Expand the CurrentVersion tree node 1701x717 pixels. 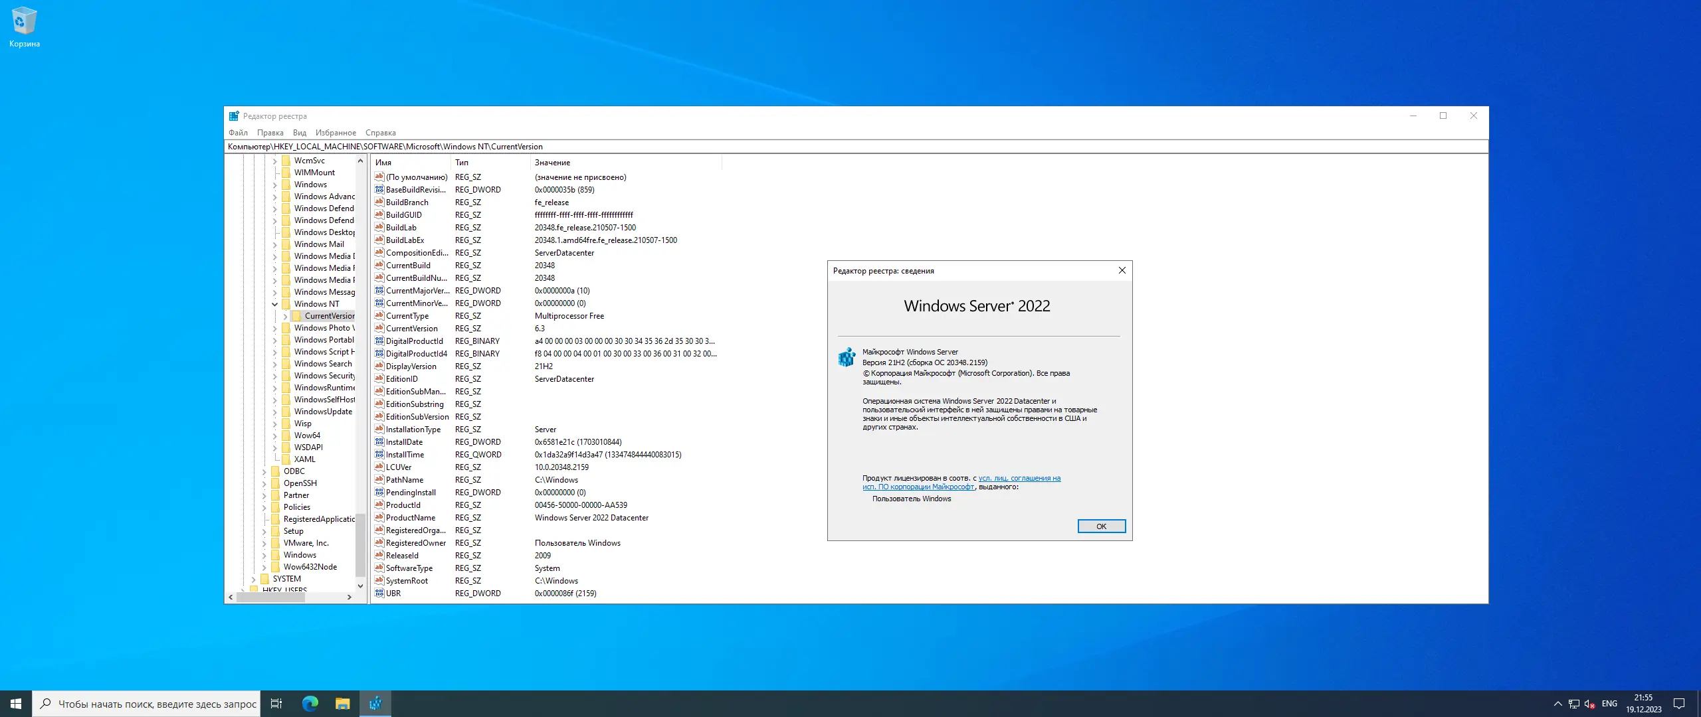[x=285, y=316]
